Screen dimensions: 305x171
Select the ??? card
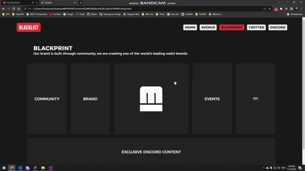(x=255, y=99)
